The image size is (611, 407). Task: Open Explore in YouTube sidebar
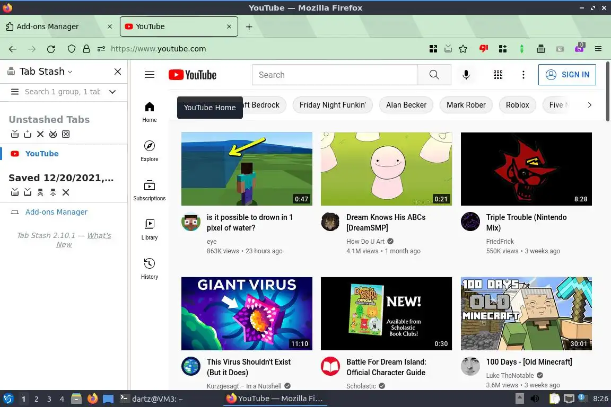pyautogui.click(x=150, y=151)
